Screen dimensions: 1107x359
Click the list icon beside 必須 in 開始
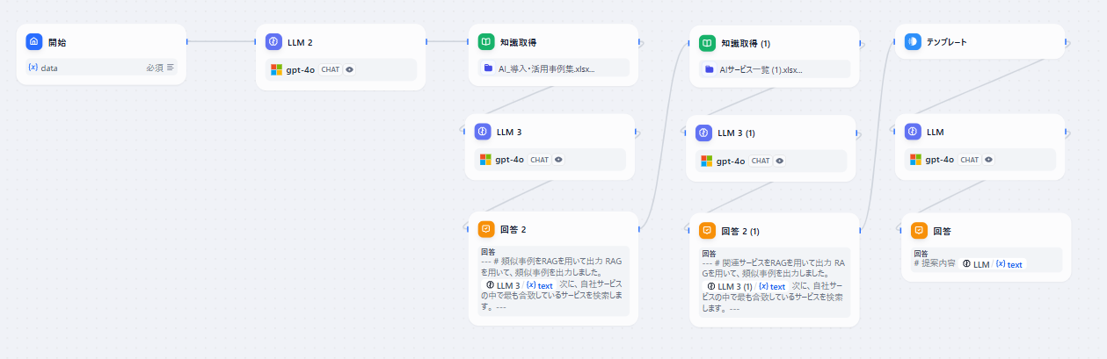pos(171,67)
